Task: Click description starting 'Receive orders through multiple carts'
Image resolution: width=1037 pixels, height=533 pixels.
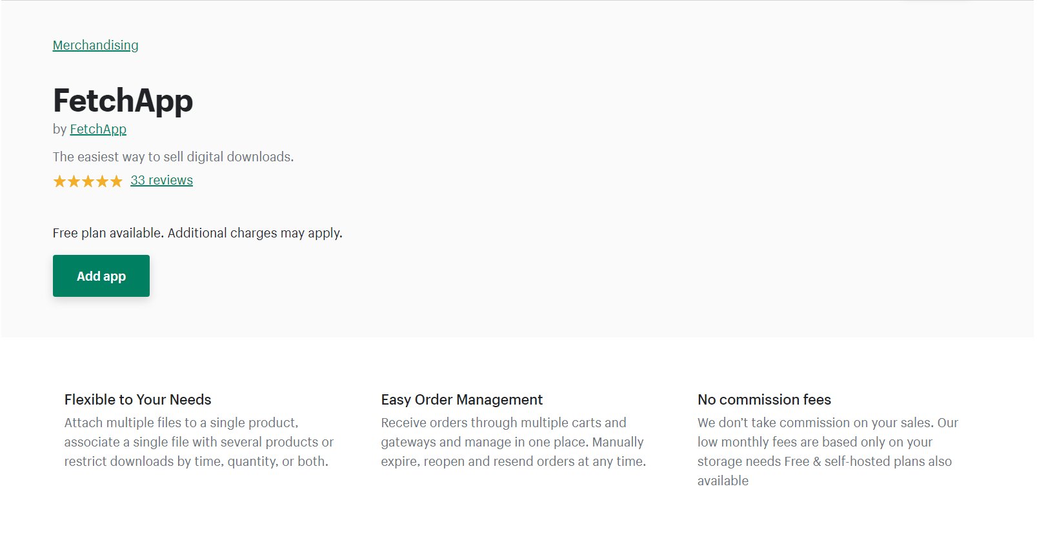Action: pyautogui.click(x=514, y=442)
